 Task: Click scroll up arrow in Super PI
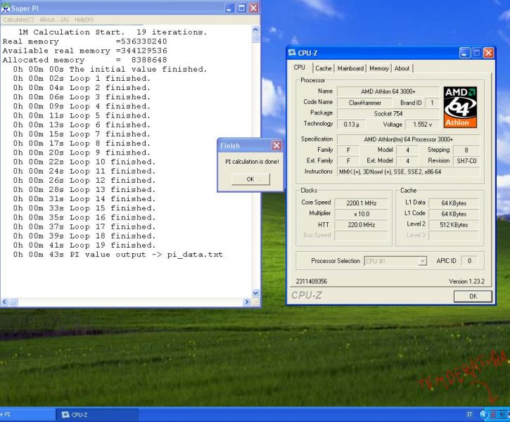[255, 30]
